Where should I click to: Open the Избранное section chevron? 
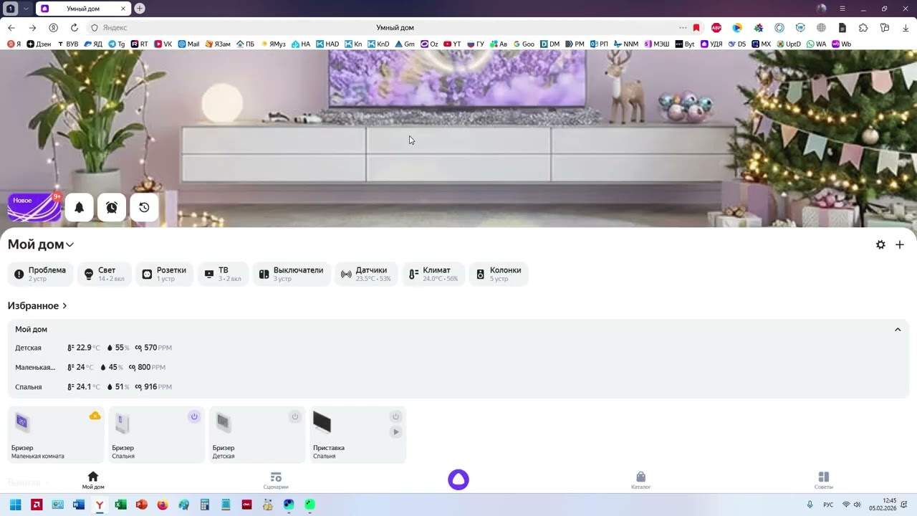click(64, 306)
